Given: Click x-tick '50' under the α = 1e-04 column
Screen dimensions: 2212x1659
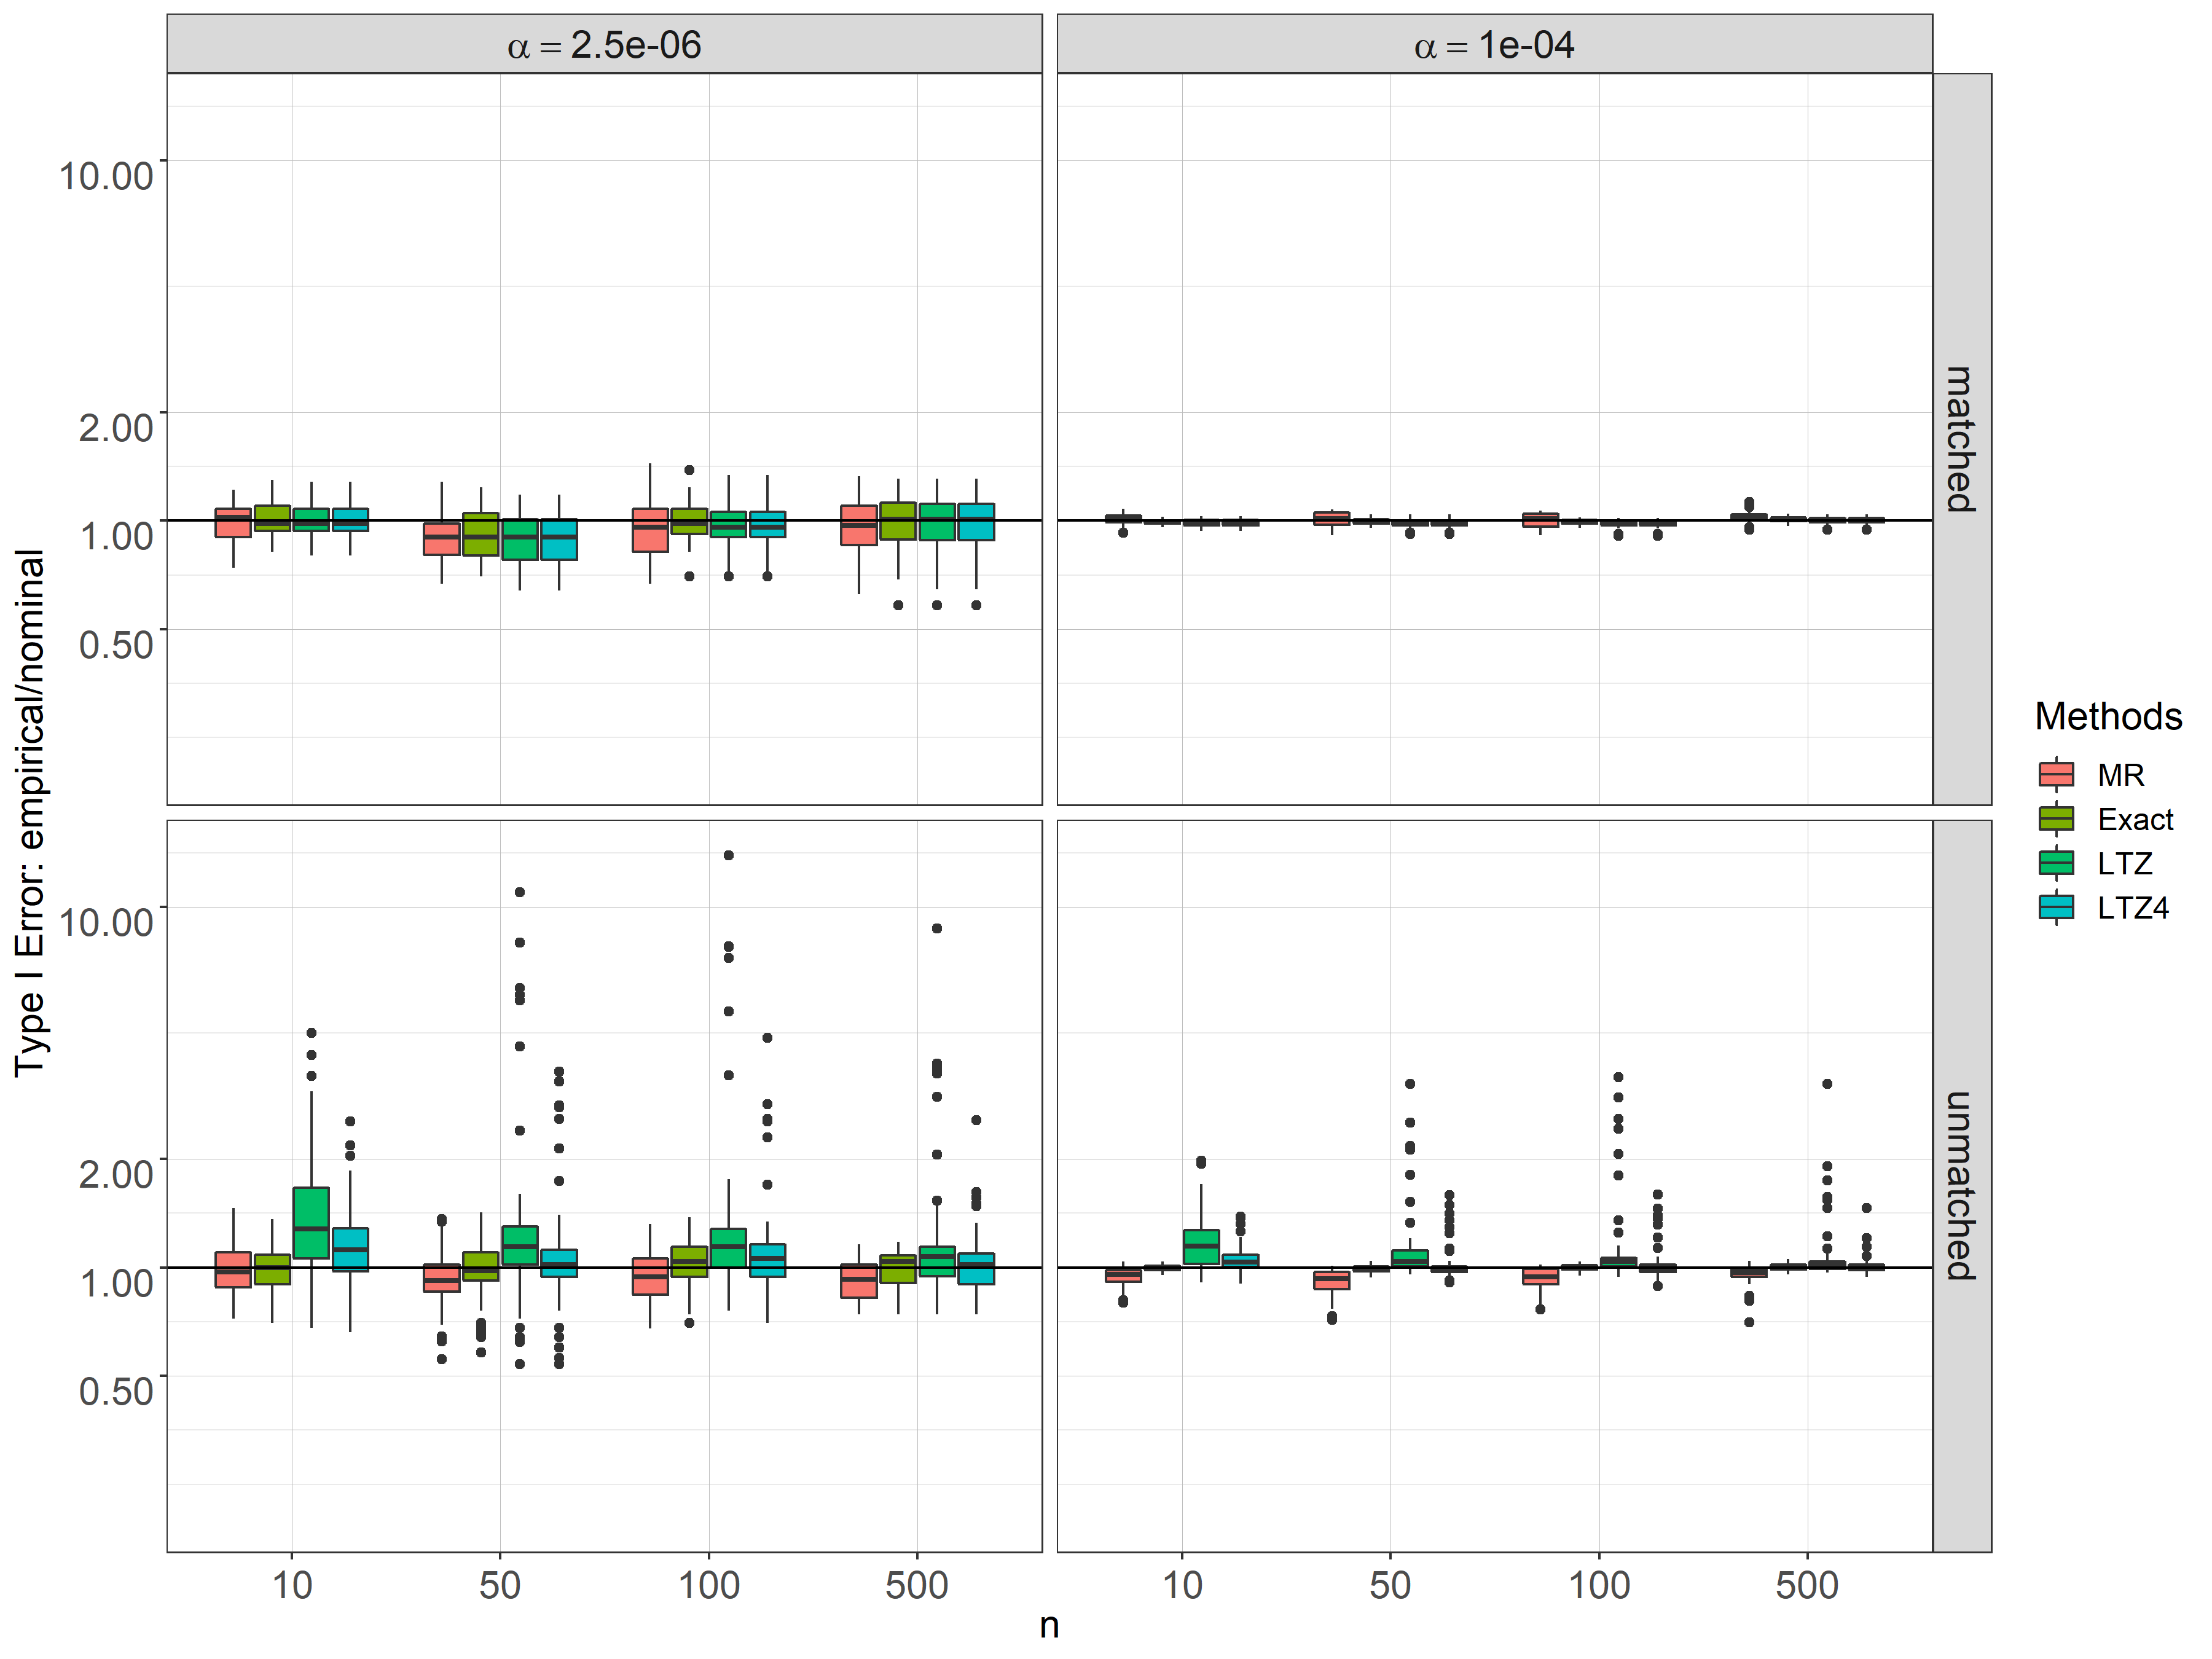Looking at the screenshot, I should (x=1390, y=1585).
